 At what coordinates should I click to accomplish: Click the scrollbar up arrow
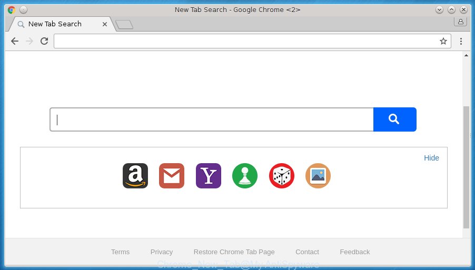pos(466,55)
